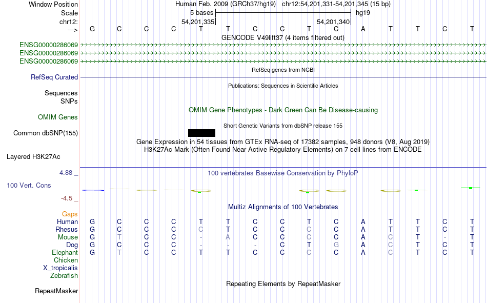Click OMIM Gene Phenotypes track title
Viewport: 487px width, 303px height.
[x=283, y=110]
